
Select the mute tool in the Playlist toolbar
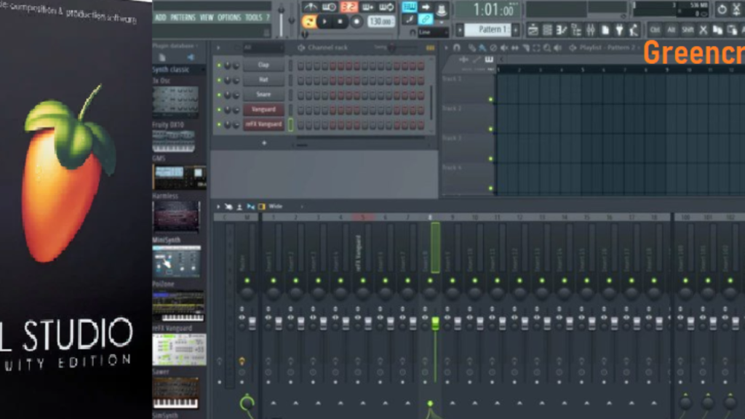click(x=503, y=48)
